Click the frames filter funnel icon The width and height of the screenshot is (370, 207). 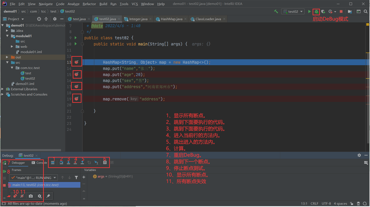coord(76,178)
